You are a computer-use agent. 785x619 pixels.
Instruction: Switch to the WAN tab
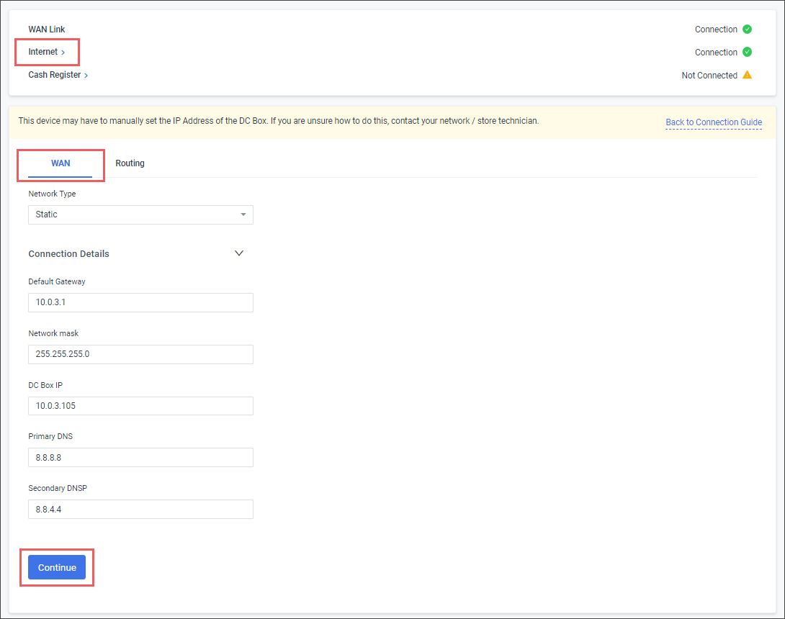click(x=60, y=163)
